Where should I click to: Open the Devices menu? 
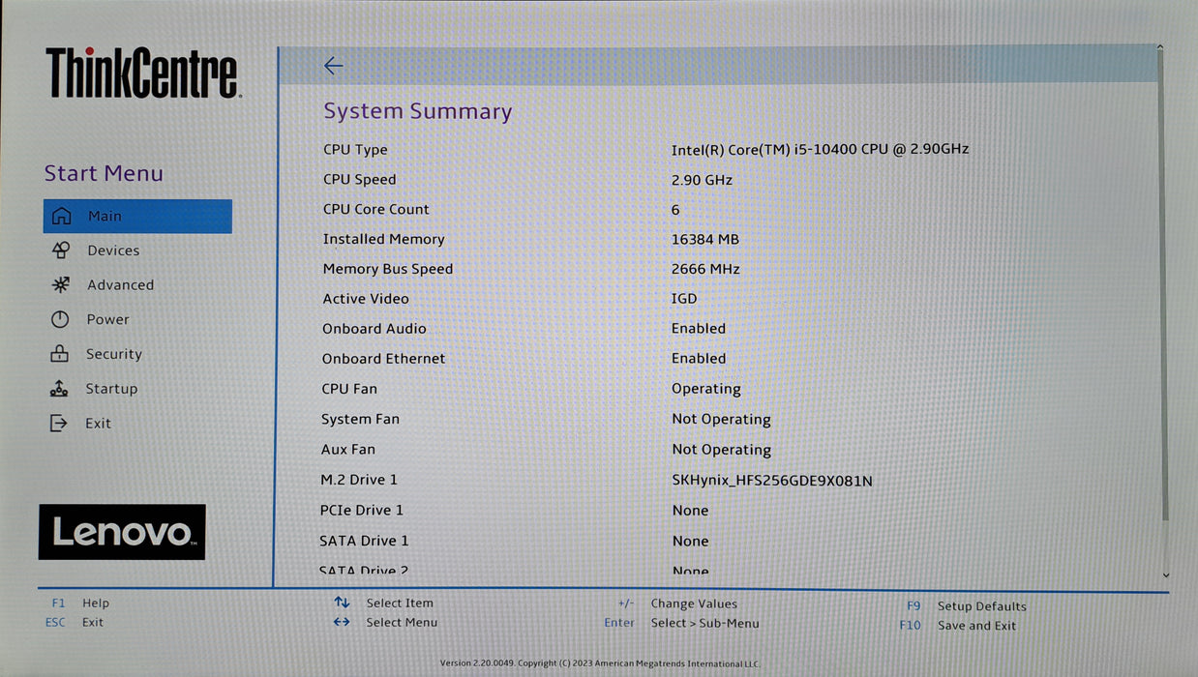(113, 250)
